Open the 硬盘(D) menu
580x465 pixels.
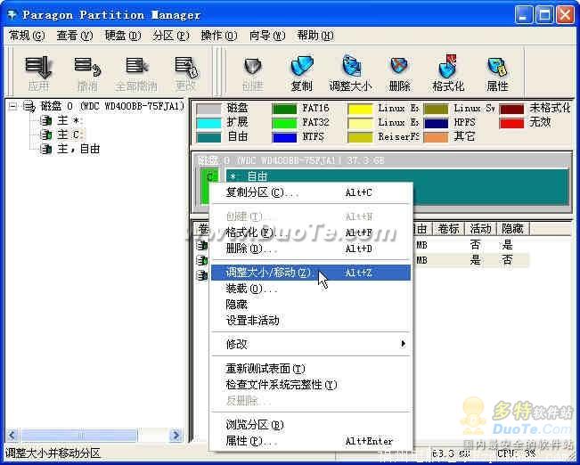[x=123, y=36]
